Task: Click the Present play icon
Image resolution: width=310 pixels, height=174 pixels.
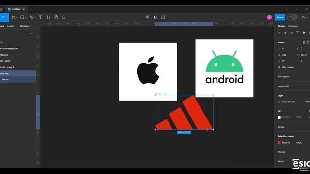Action: (x=303, y=17)
